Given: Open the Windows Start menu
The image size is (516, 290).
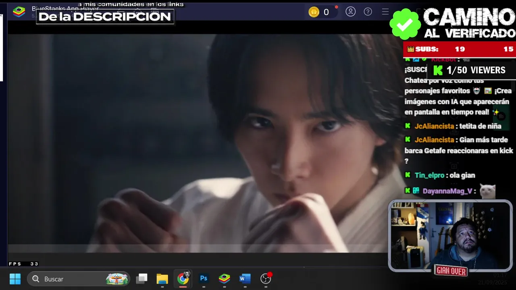Looking at the screenshot, I should (15, 279).
